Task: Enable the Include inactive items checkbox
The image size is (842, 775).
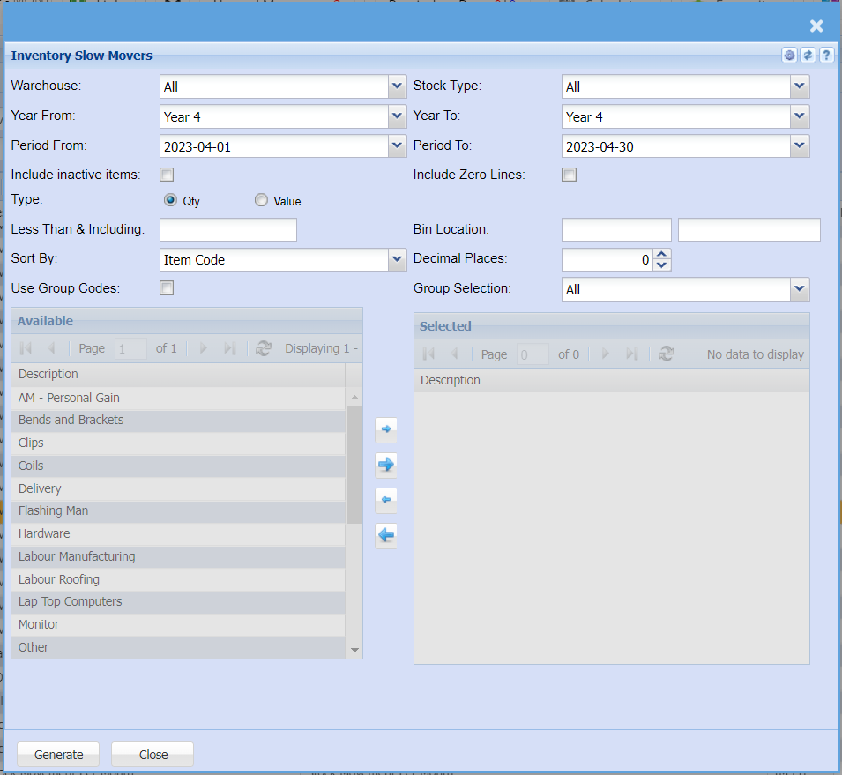Action: tap(167, 175)
